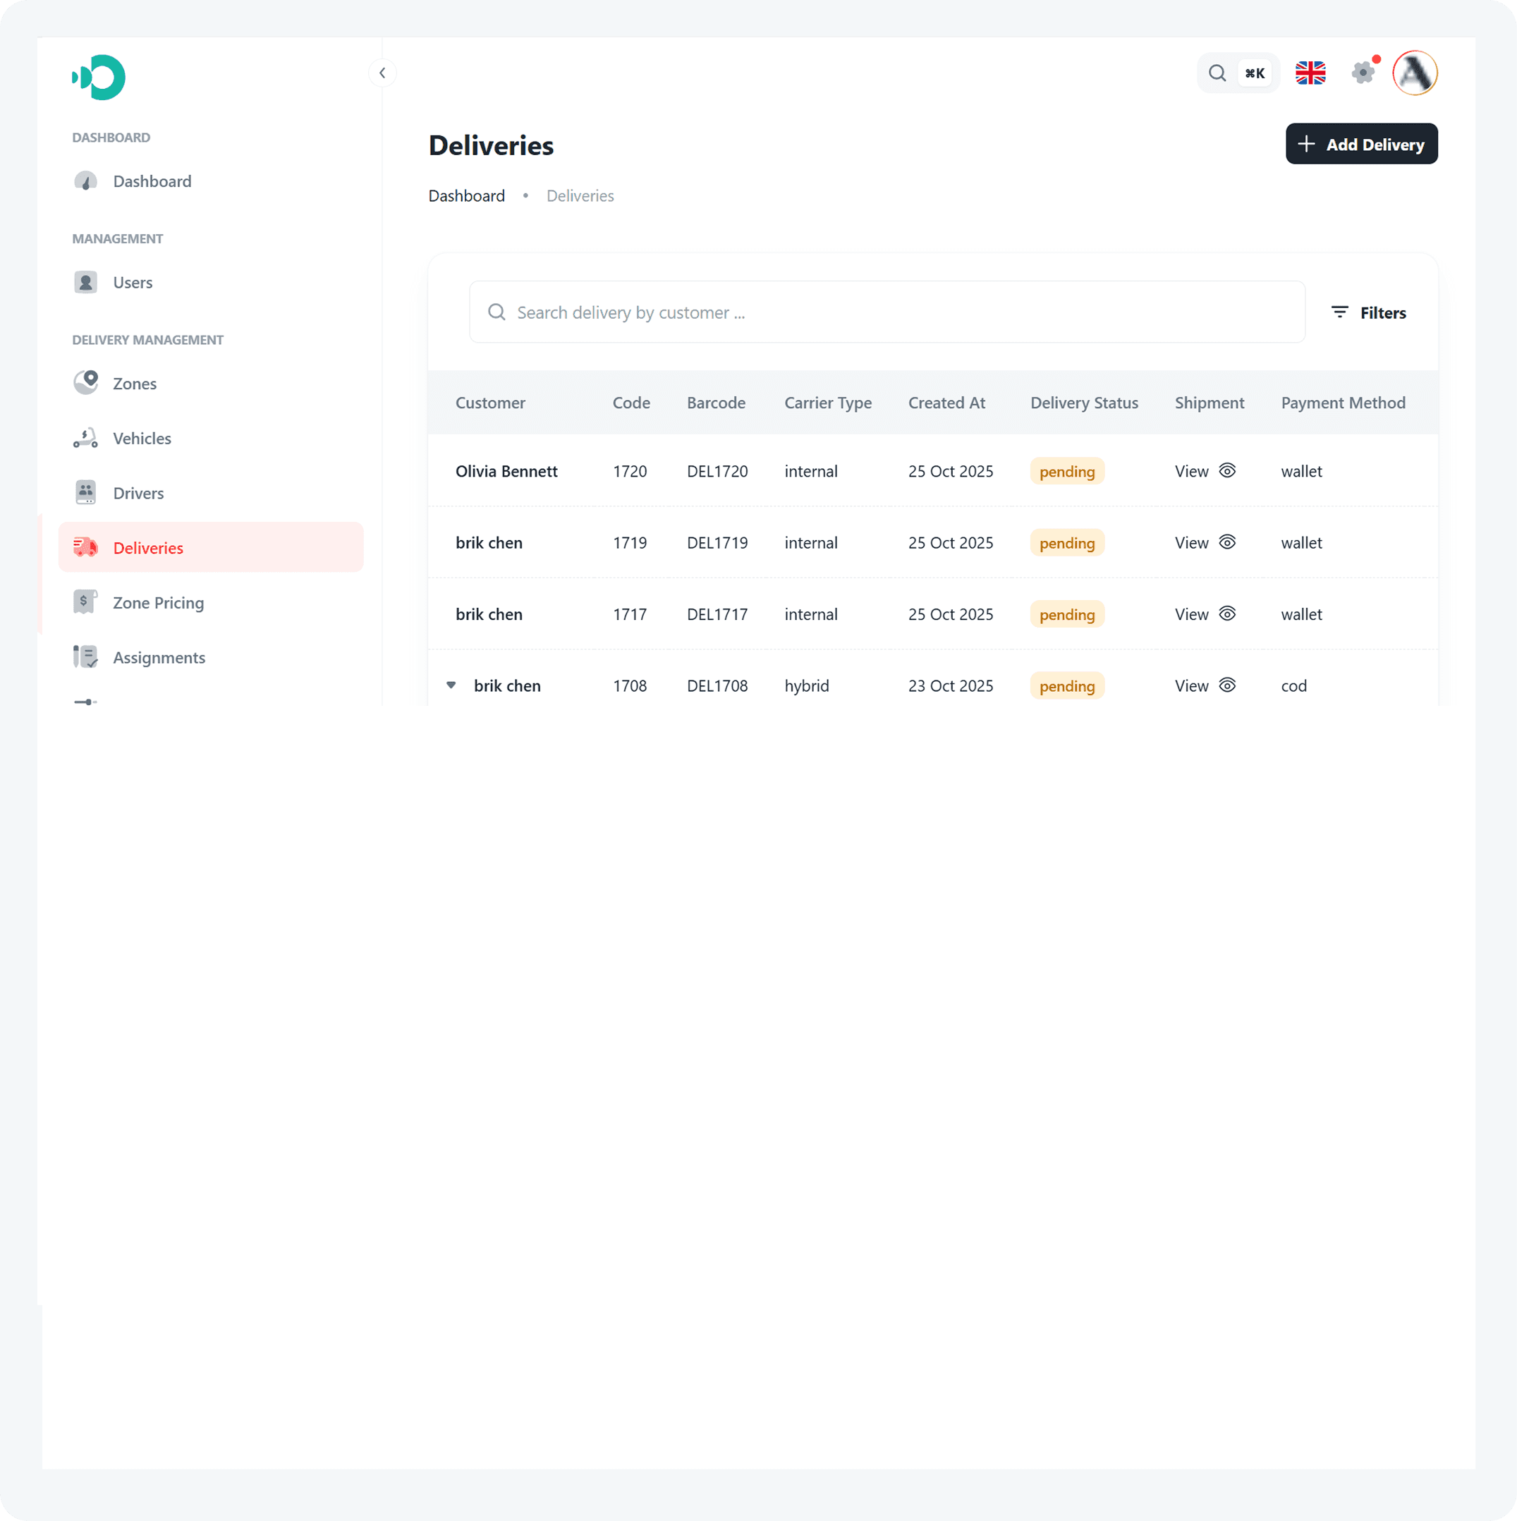Viewport: 1517px width, 1521px height.
Task: Expand the brik chen 1708 row
Action: (x=451, y=685)
